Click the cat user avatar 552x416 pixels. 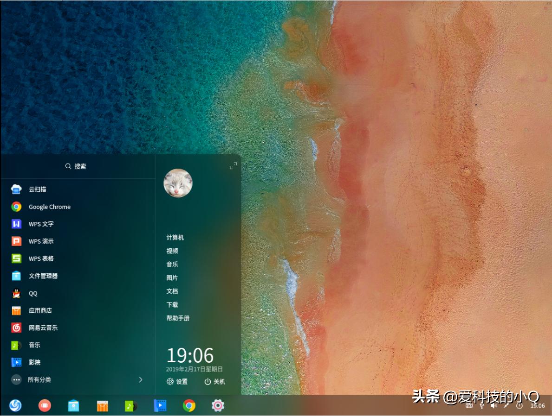tap(178, 183)
